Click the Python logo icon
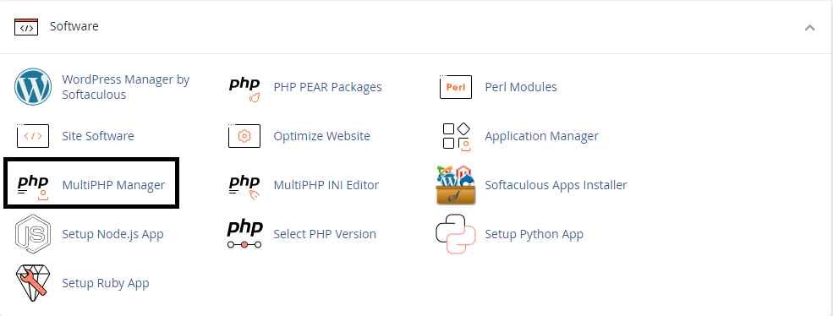 (456, 234)
